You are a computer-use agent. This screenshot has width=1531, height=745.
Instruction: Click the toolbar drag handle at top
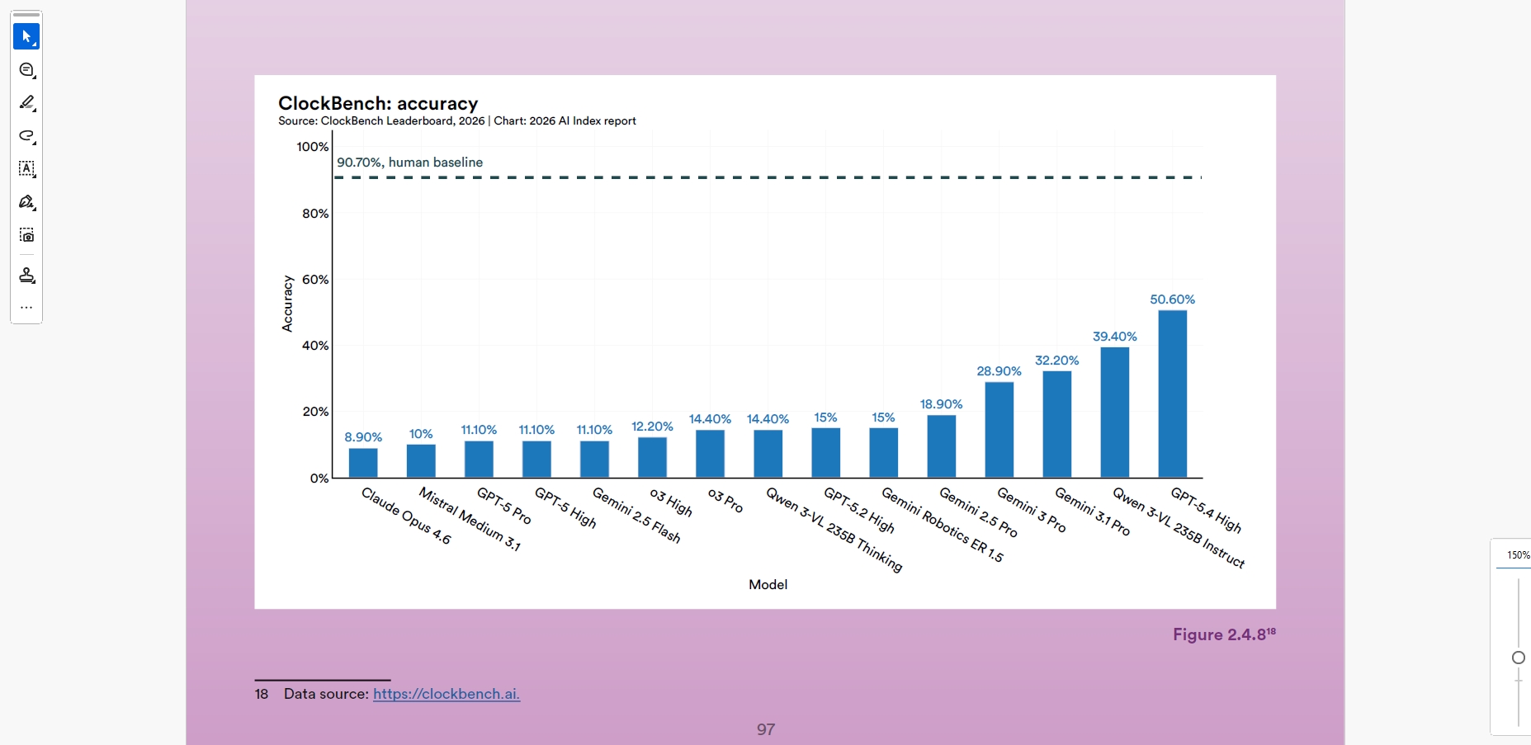point(26,15)
